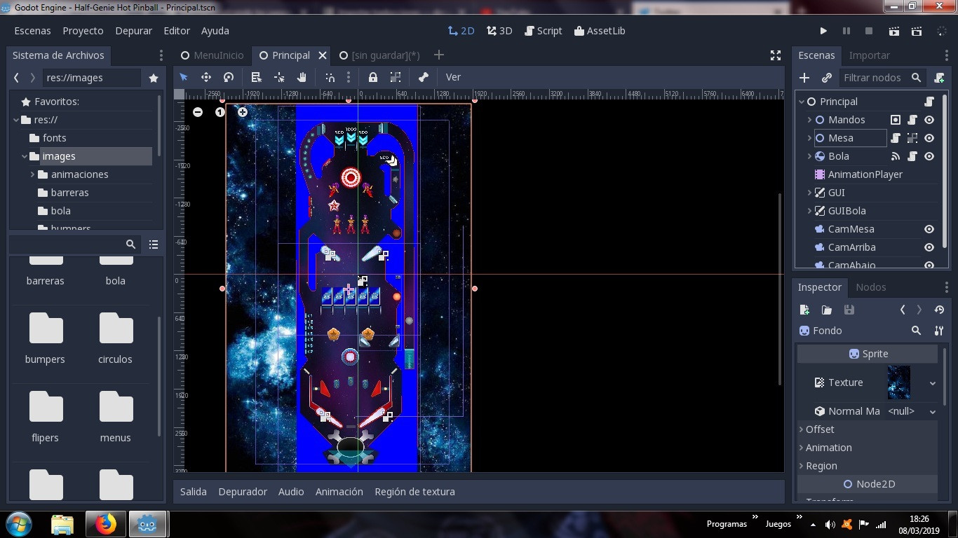Open the Proyecto menu
Screen dimensions: 958x538
pos(83,31)
